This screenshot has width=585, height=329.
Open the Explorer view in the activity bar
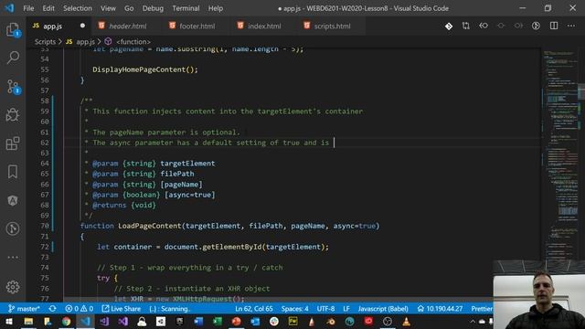click(x=13, y=29)
